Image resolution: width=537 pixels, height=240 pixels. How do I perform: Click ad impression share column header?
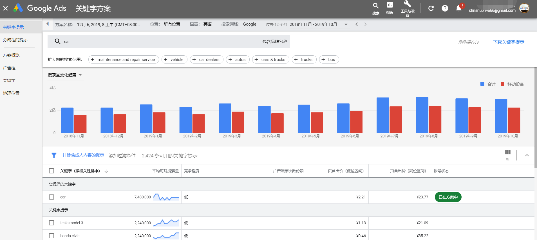(288, 171)
